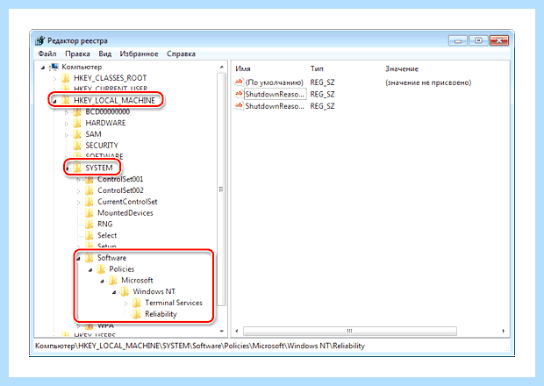The width and height of the screenshot is (544, 386).
Task: Click the values pane horizontal scrollbar left arrow
Action: pyautogui.click(x=237, y=332)
